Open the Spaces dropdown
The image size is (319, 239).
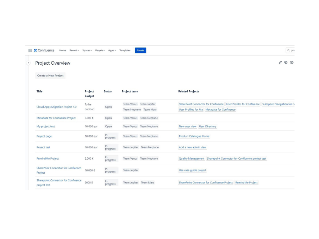[x=87, y=50]
